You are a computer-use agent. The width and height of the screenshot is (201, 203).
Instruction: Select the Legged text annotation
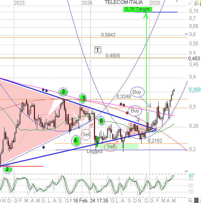[x=94, y=151]
